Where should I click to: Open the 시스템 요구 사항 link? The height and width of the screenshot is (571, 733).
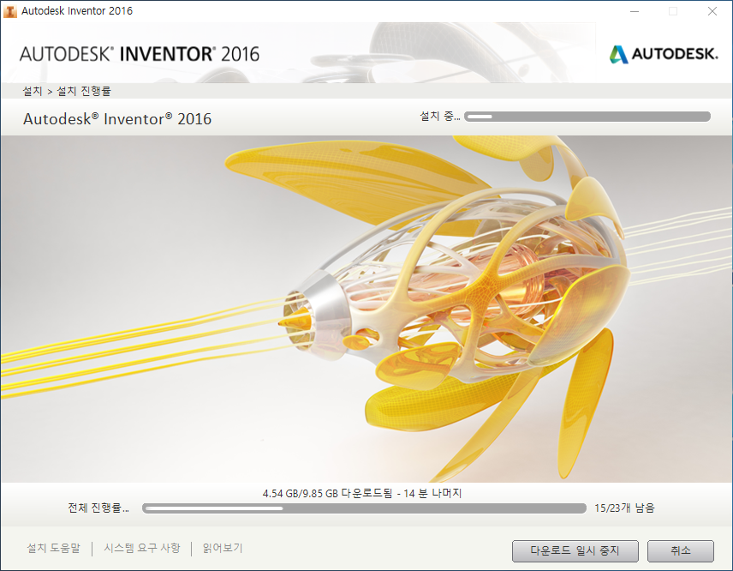coord(141,548)
